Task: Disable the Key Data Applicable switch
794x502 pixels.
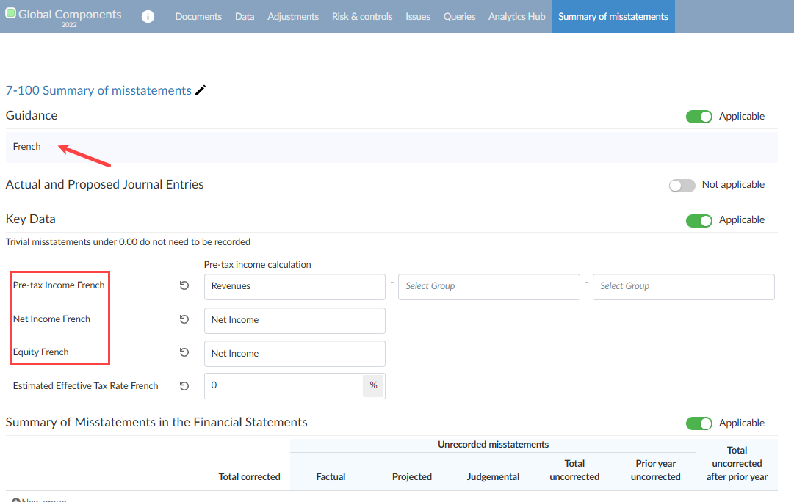Action: coord(699,220)
